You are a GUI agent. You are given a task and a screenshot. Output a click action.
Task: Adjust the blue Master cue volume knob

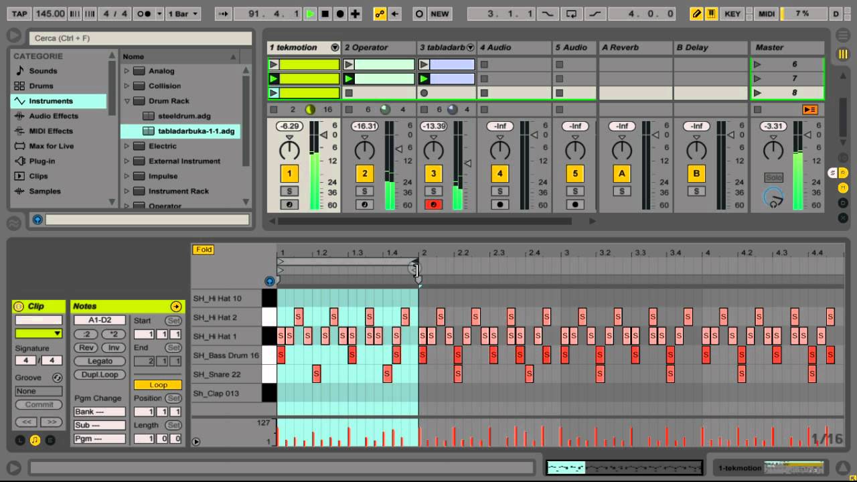[x=773, y=198]
